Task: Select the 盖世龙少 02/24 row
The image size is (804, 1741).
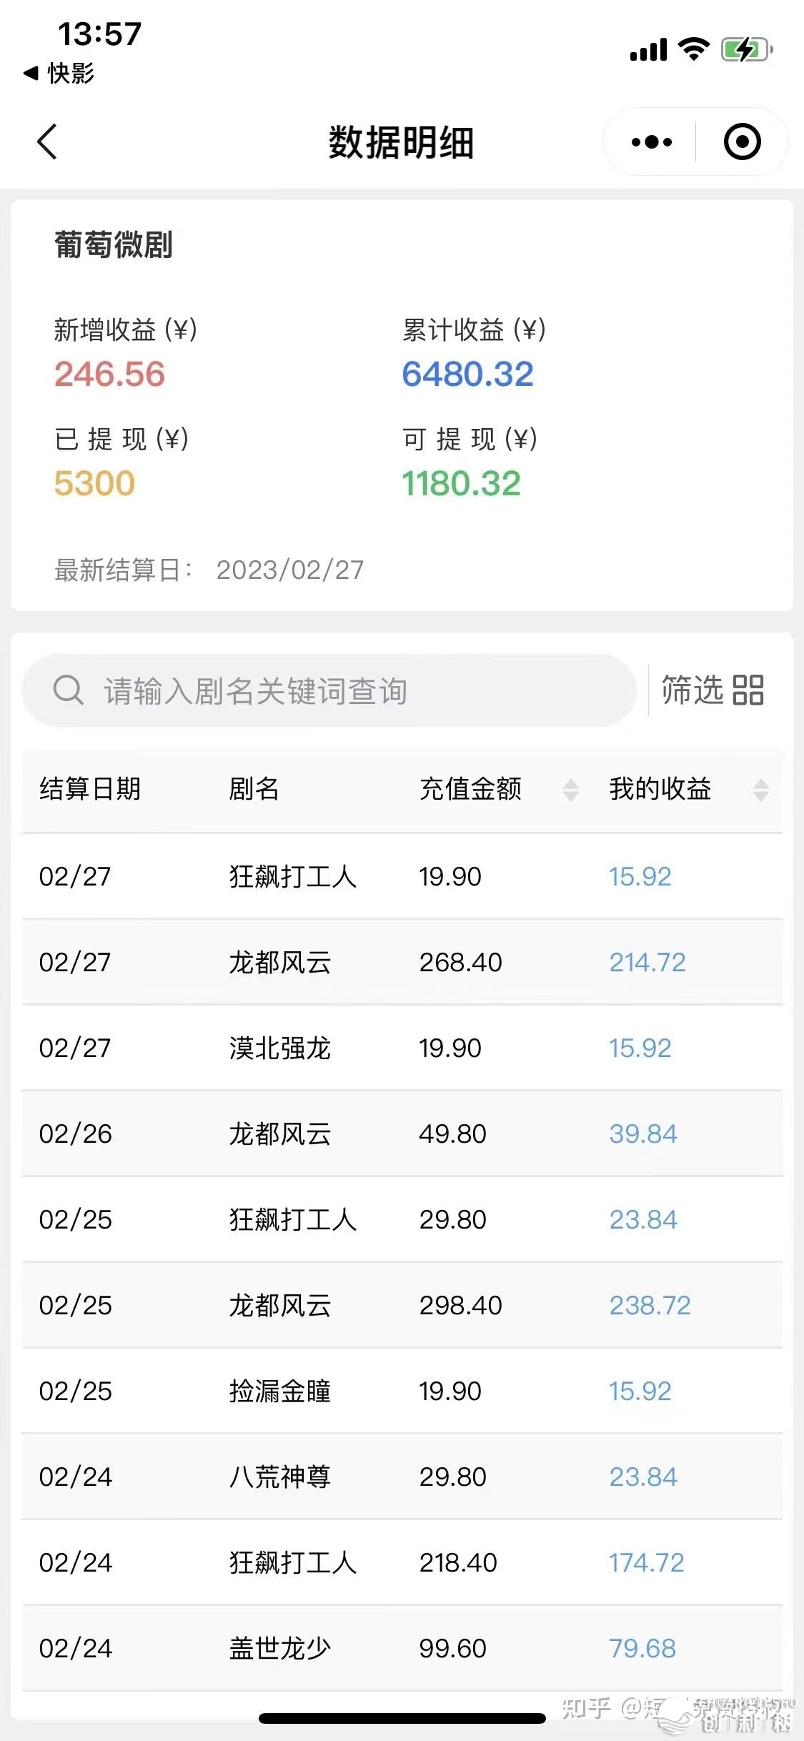Action: [402, 1648]
